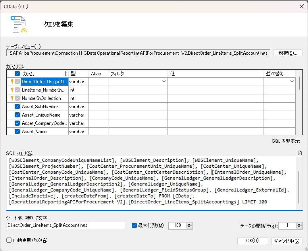Select the NumberInCollection column name cell

point(44,98)
